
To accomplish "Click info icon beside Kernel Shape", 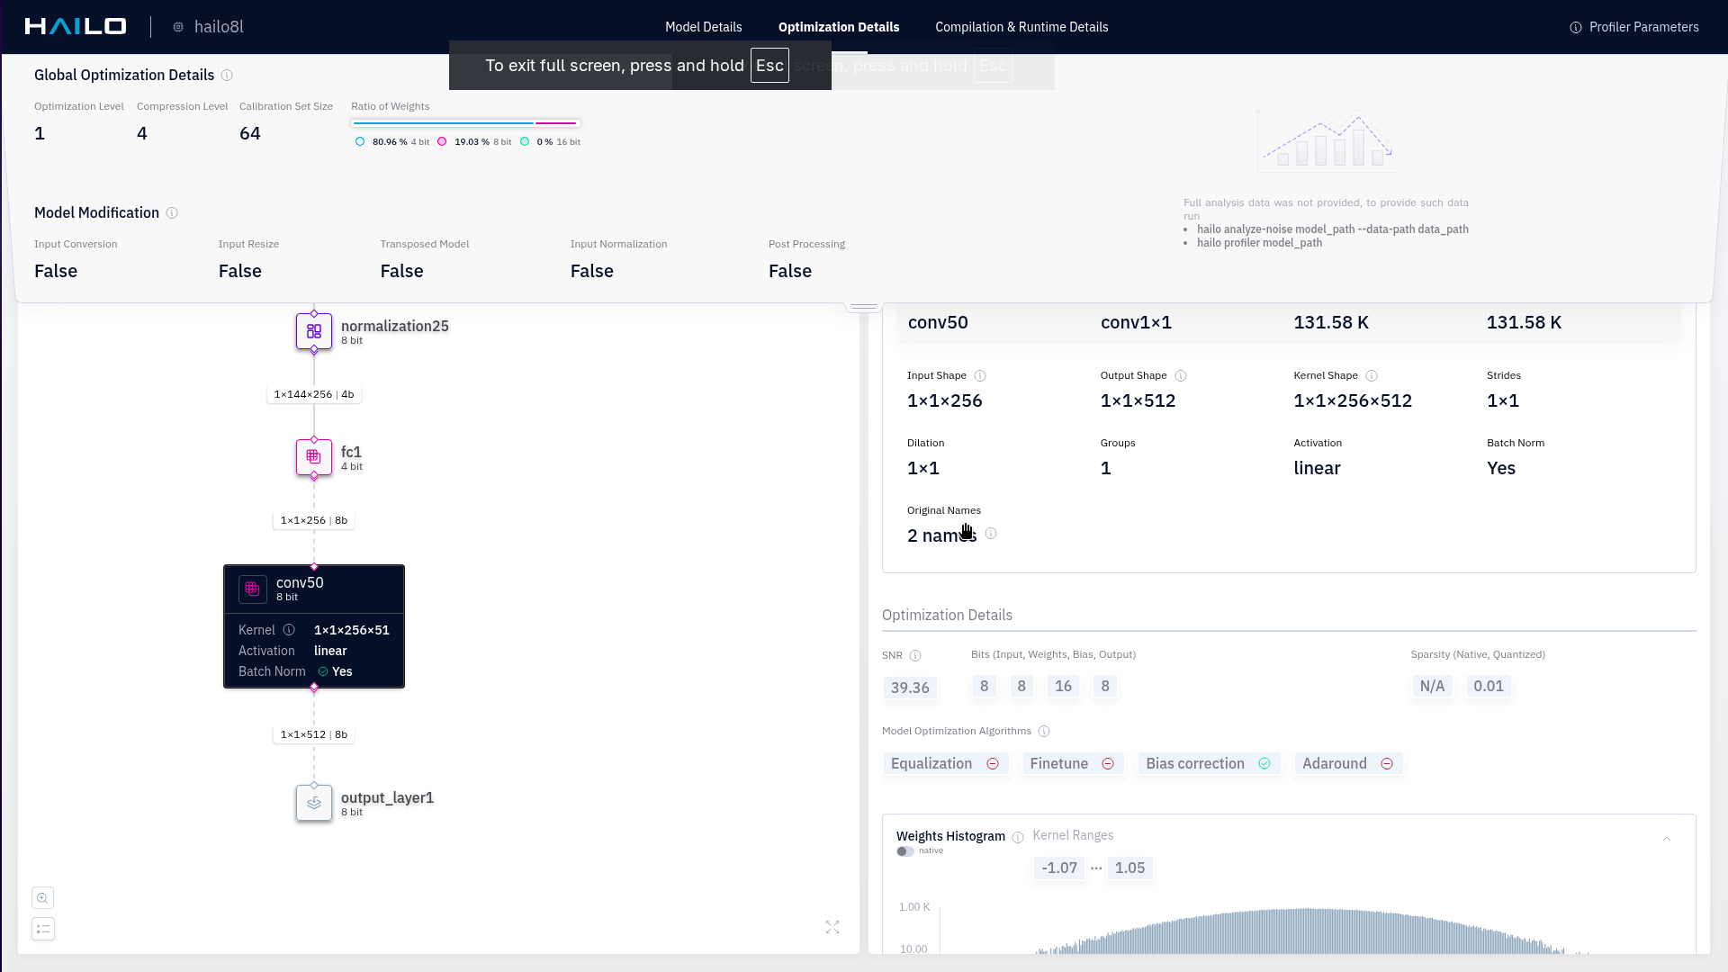I will click(1372, 376).
